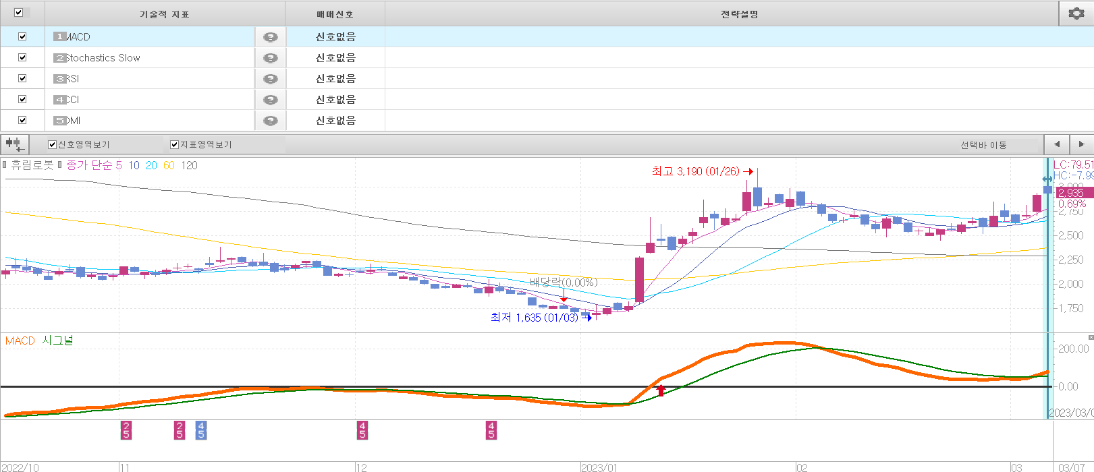Click the pink 2/5 marker beside blue marker
This screenshot has height=472, width=1094.
(180, 430)
